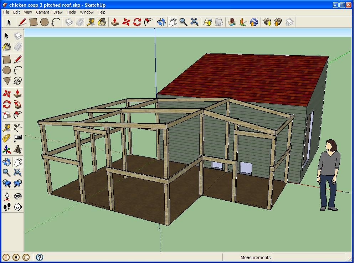Image resolution: width=355 pixels, height=263 pixels.
Task: Choose Circle tool in the horizontal toolbar
Action: 44,22
